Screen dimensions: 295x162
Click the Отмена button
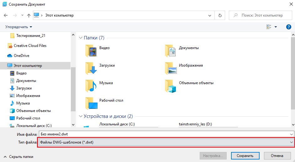point(277,156)
